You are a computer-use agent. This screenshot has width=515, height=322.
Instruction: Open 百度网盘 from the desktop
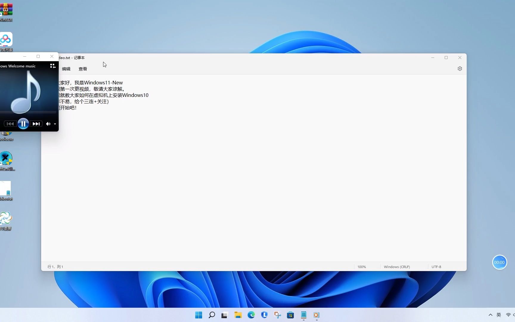click(x=6, y=39)
